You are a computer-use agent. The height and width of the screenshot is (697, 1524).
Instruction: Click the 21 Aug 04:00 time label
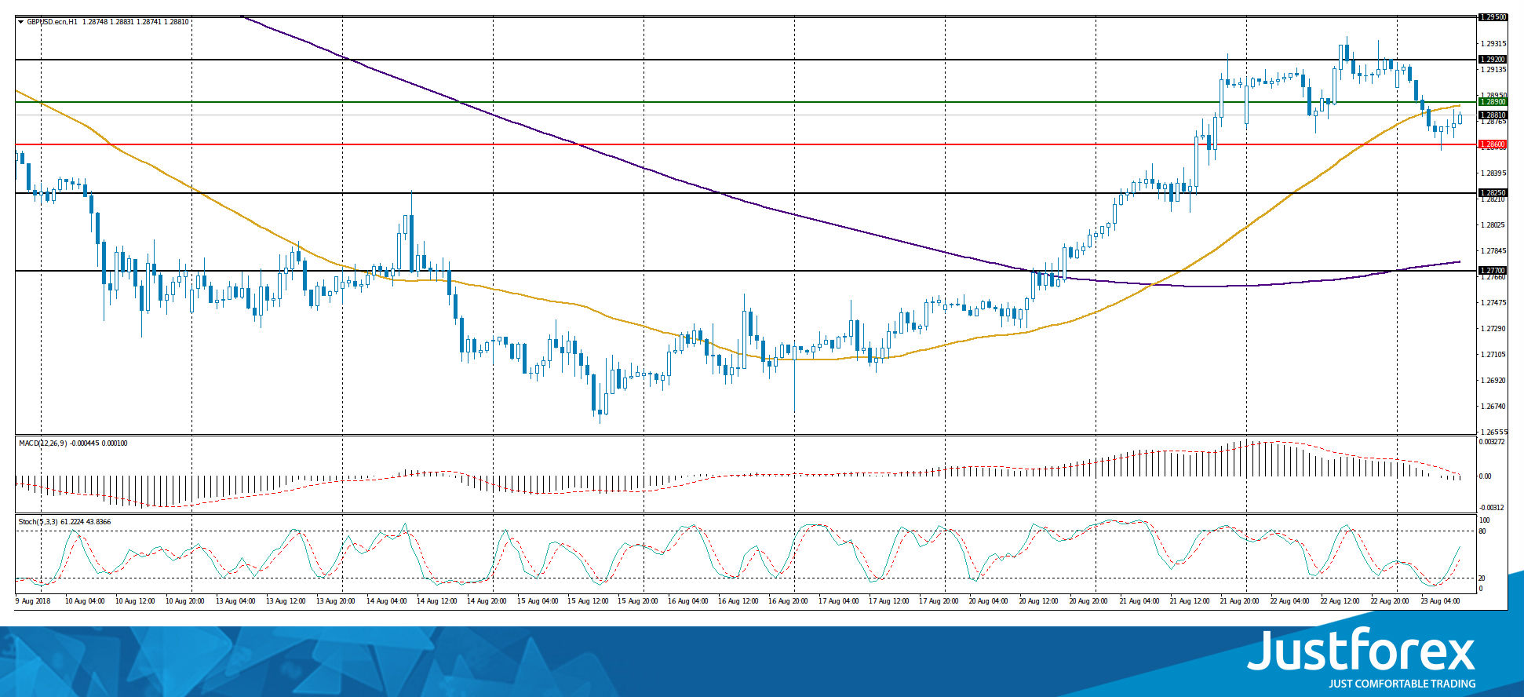click(x=1139, y=601)
